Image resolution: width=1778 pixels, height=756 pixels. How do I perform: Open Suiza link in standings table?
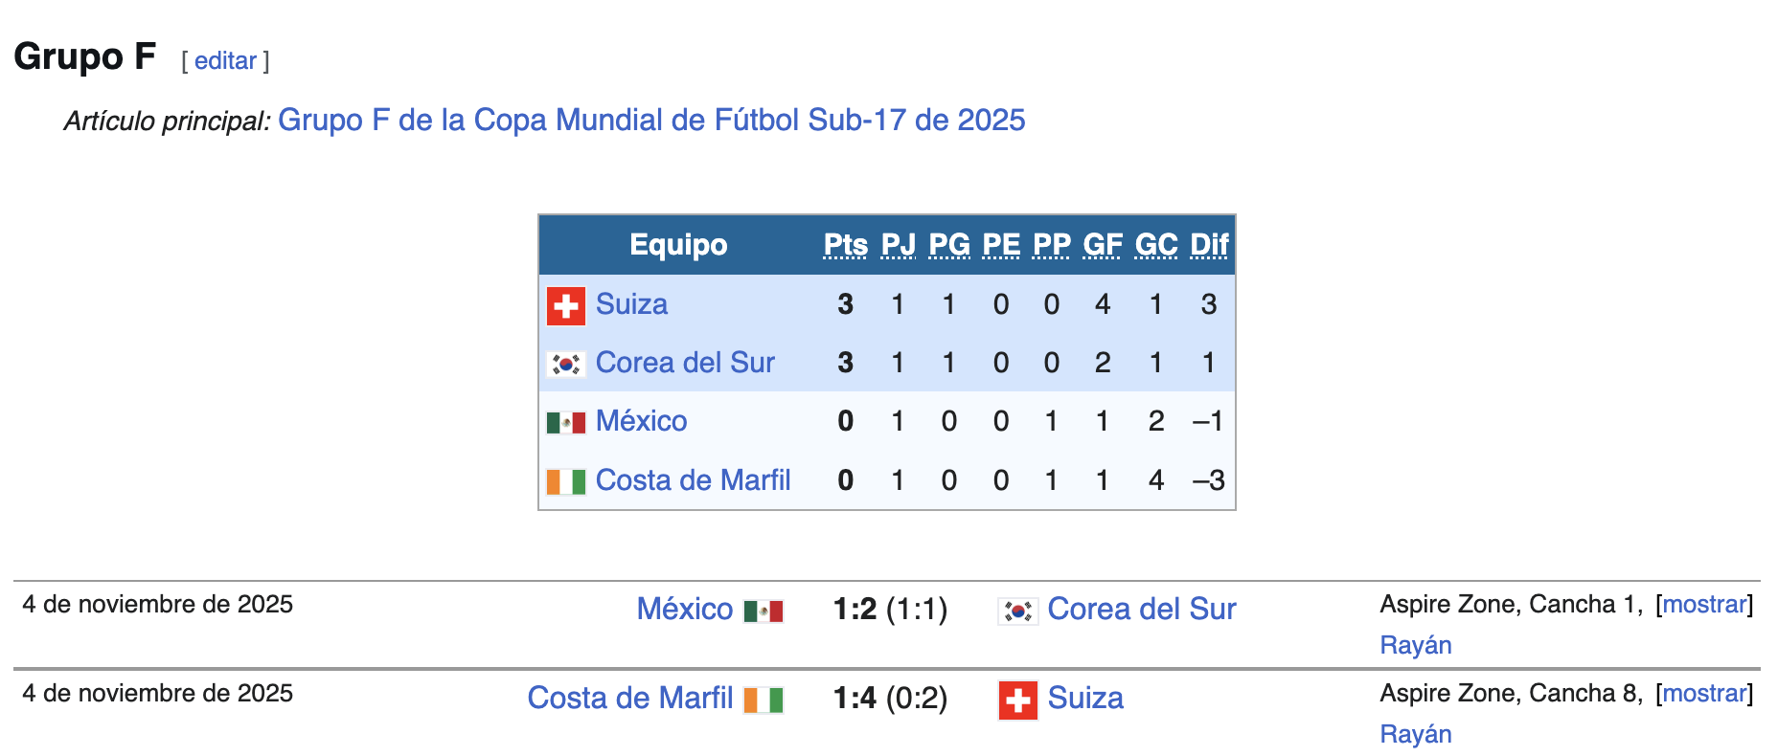click(x=631, y=304)
